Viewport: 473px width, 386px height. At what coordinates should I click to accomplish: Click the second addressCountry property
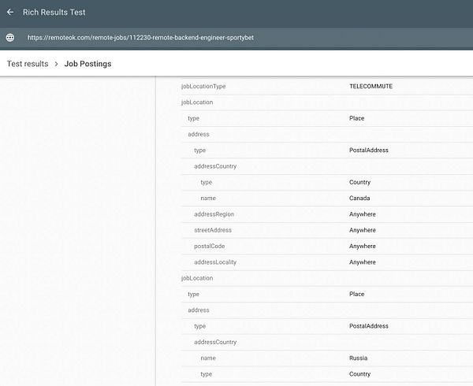tap(215, 342)
